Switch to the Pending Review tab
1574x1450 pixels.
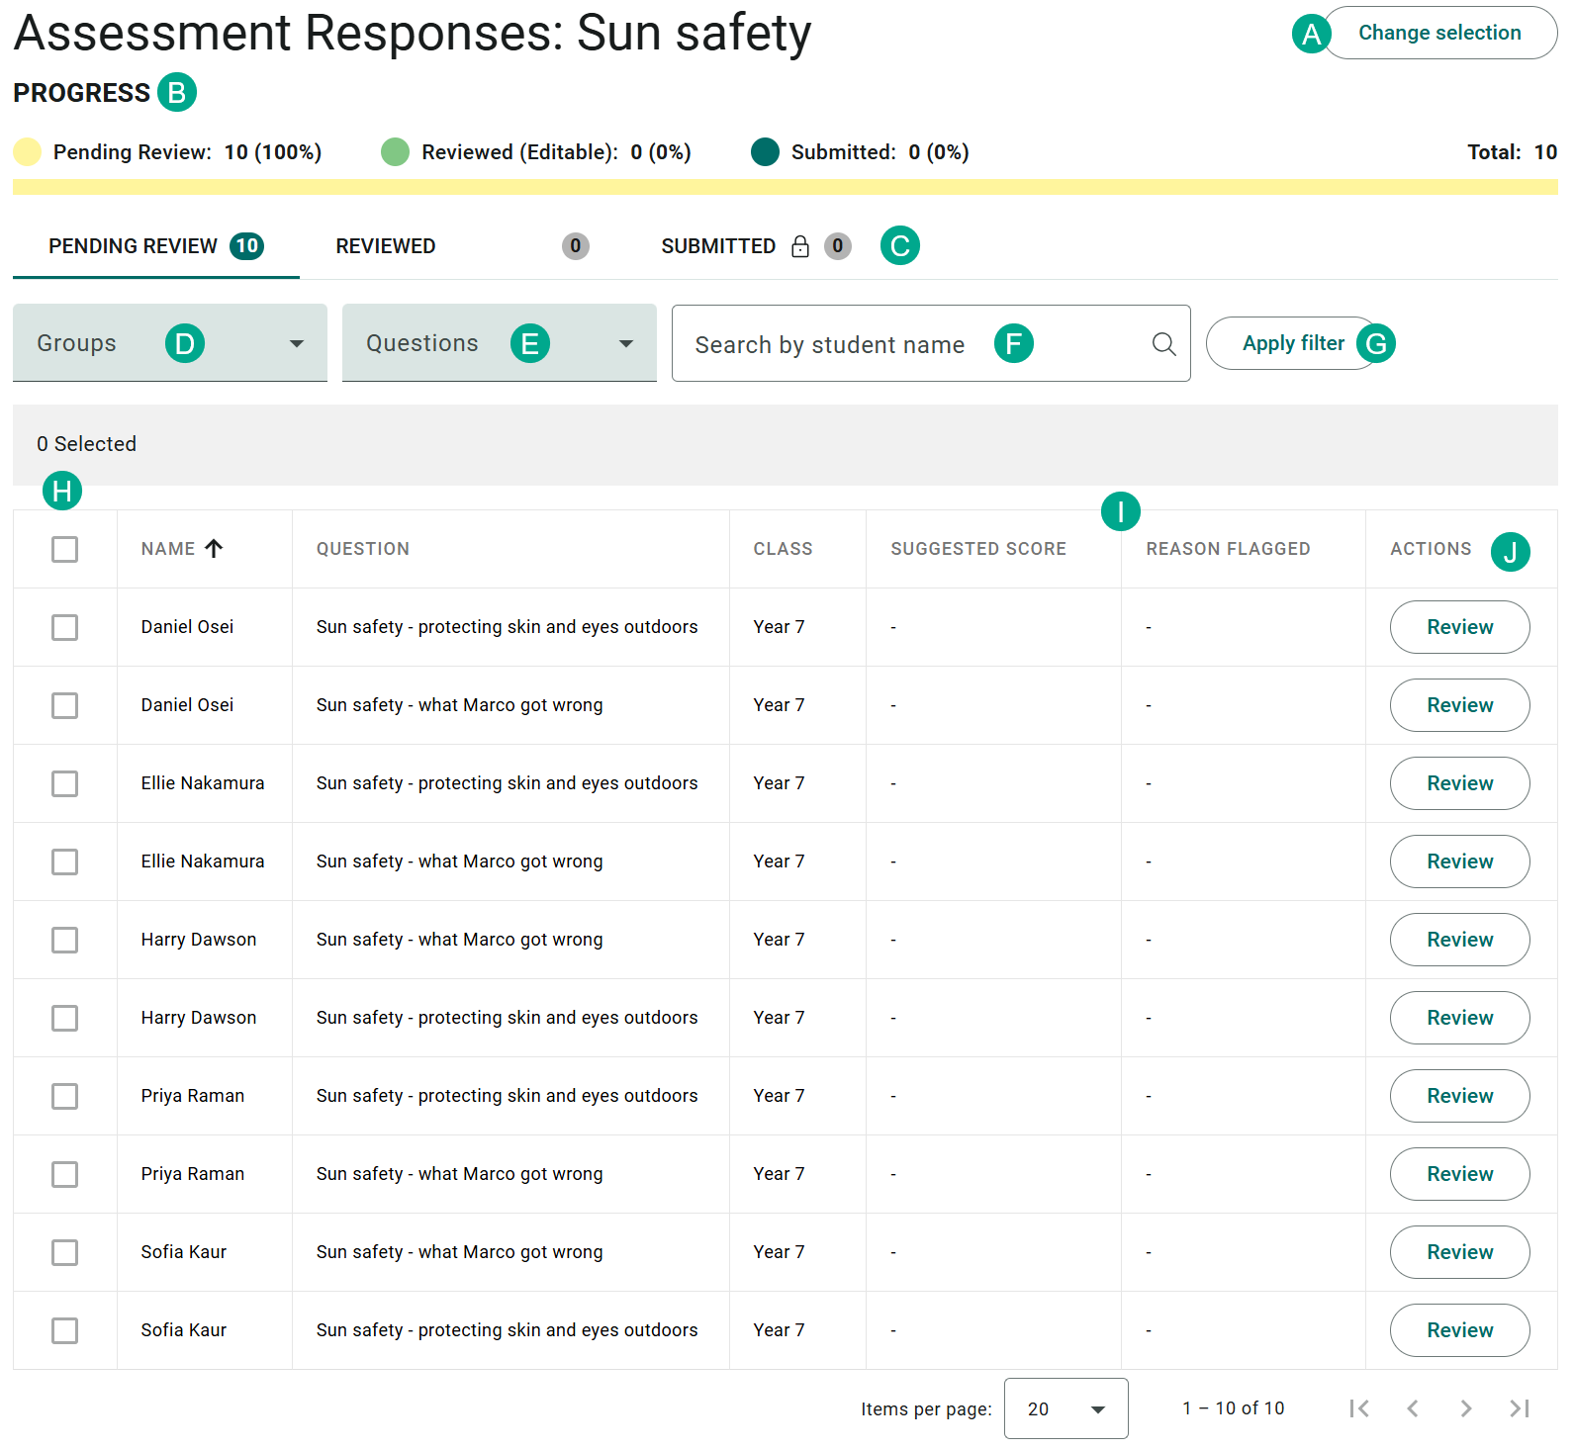pos(156,246)
